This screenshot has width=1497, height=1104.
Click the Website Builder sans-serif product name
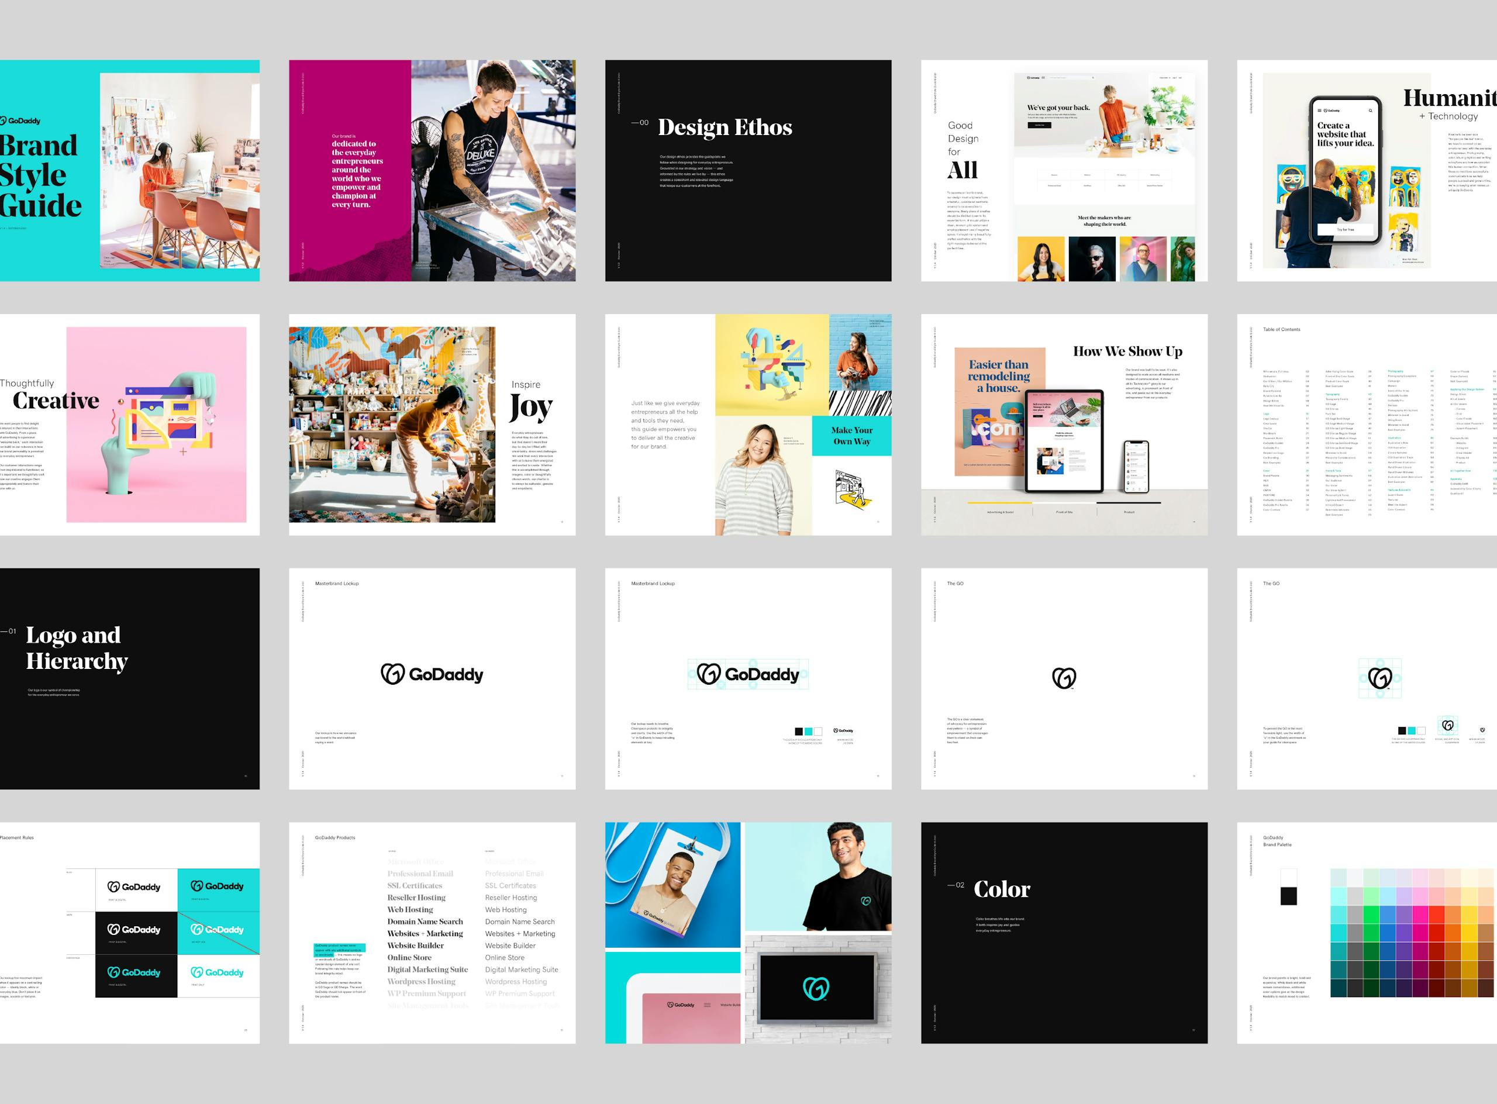point(511,946)
